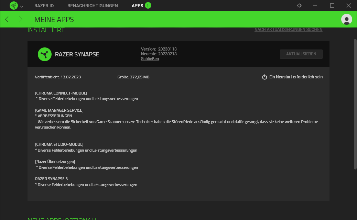Screen dimensions: 357x220
Task: Click text 'Neueste: 20230213'
Action: tap(159, 54)
